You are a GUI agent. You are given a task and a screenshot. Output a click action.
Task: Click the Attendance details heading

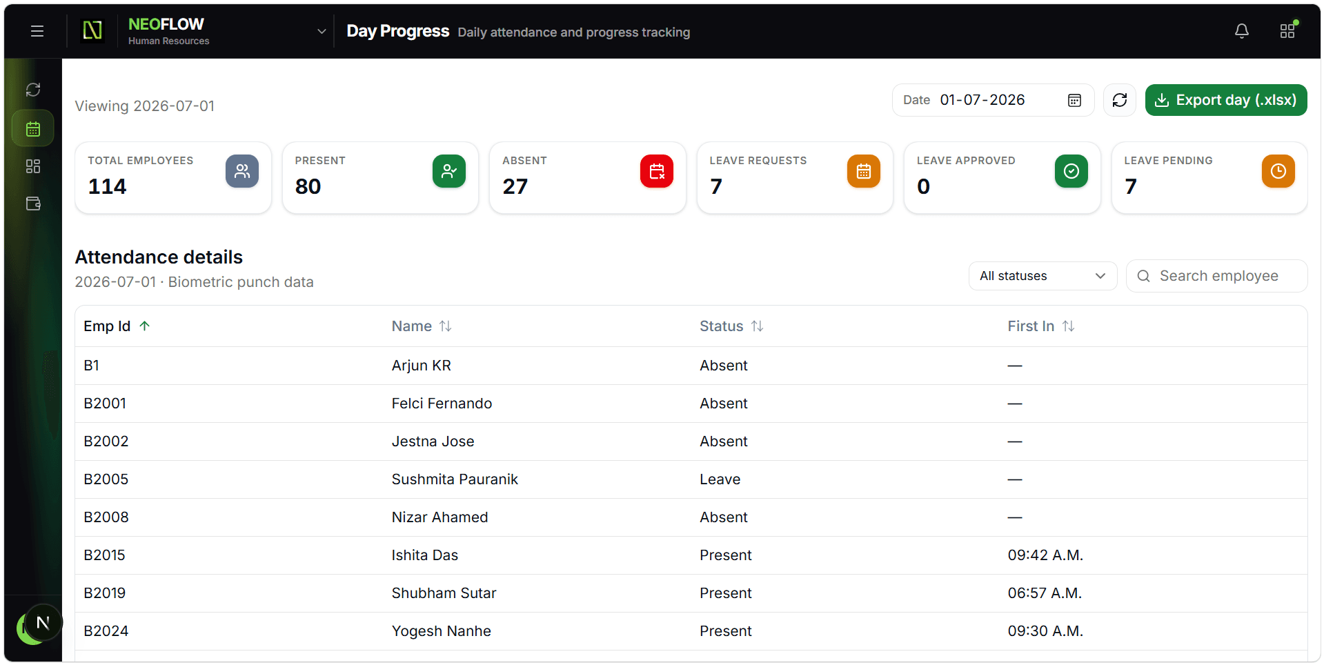point(159,257)
